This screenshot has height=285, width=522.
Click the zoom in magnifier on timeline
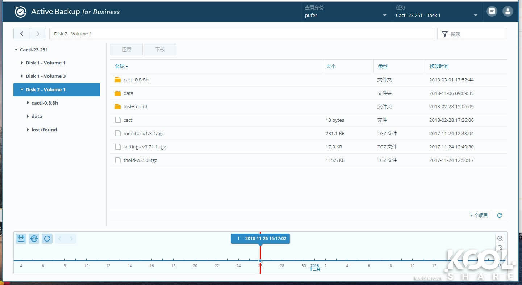(500, 238)
